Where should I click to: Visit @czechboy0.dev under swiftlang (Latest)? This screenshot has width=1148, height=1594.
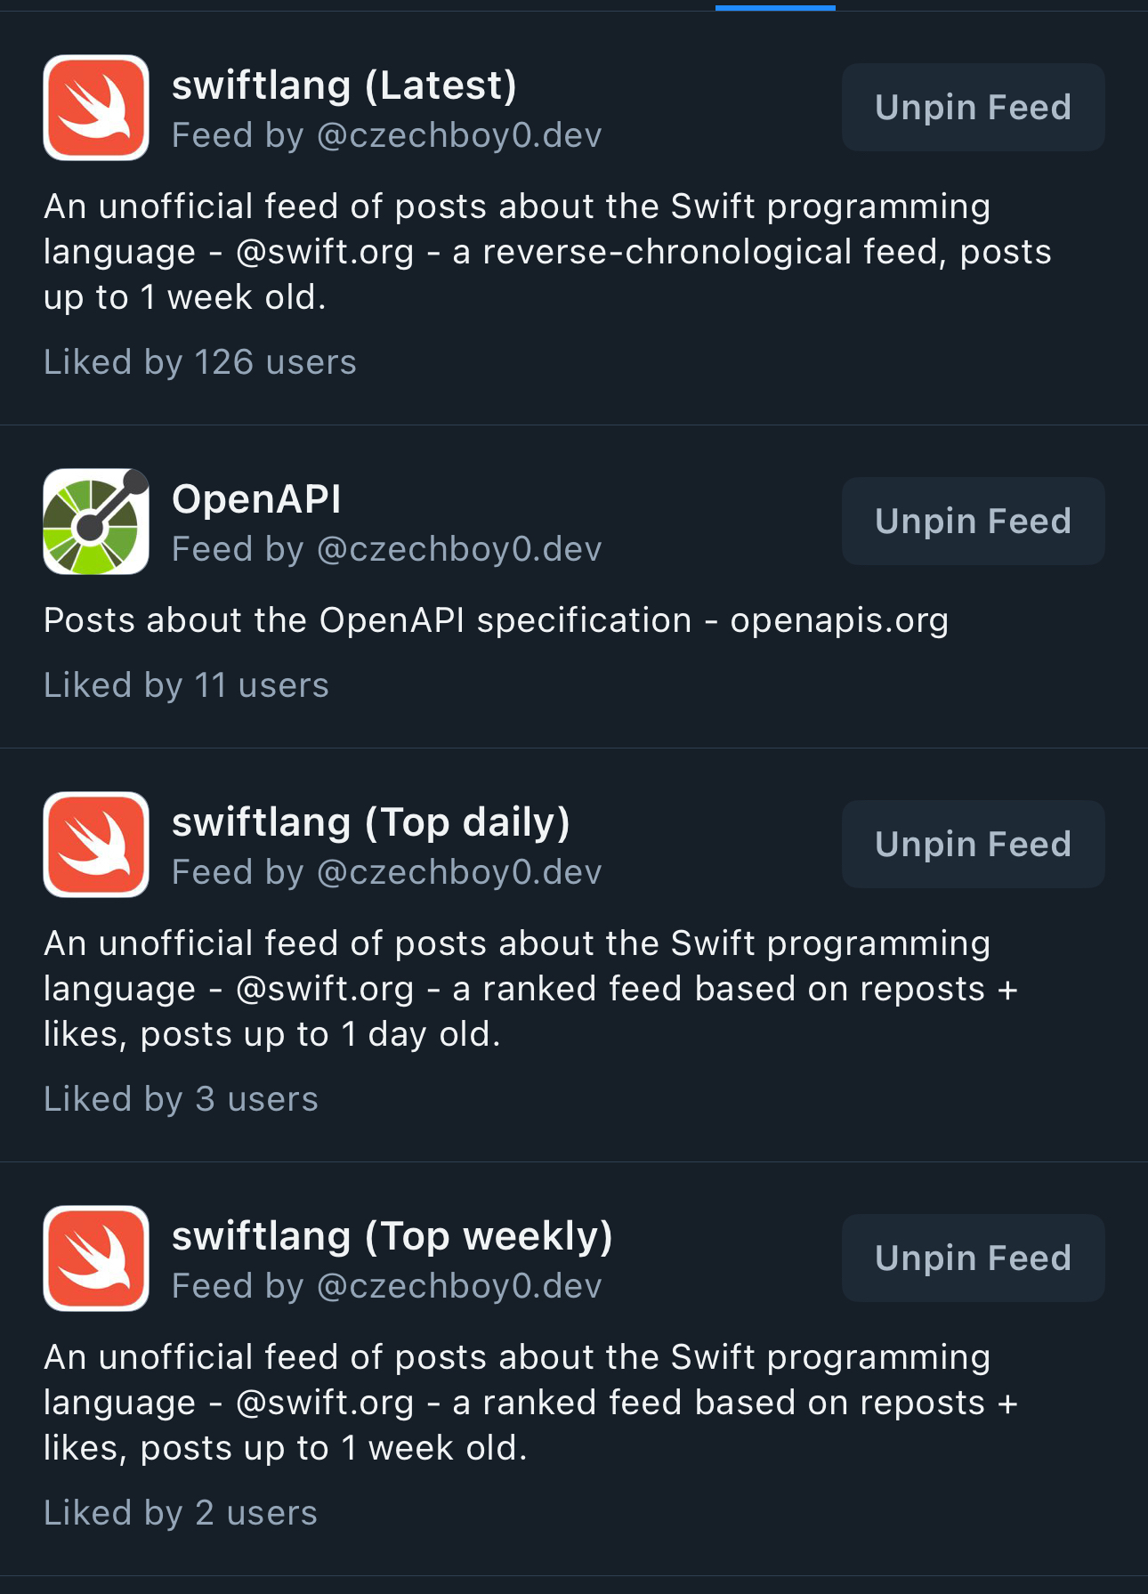pos(459,136)
